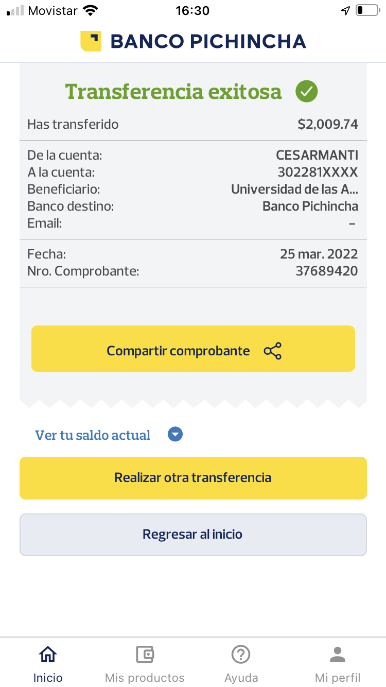
Task: Switch to the Mis productos tab label
Action: click(x=145, y=678)
